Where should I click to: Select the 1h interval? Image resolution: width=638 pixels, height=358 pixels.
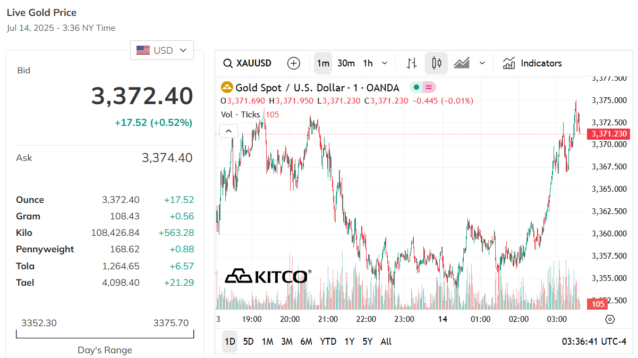tap(368, 63)
